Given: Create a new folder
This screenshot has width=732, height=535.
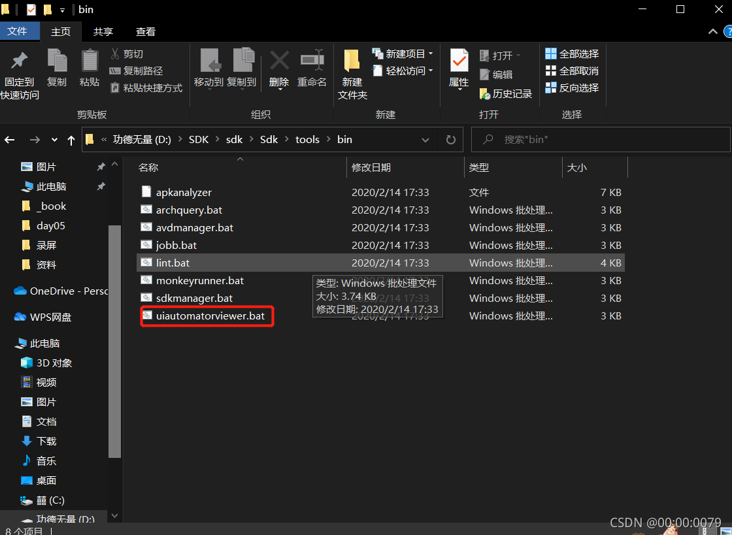Looking at the screenshot, I should [x=352, y=74].
